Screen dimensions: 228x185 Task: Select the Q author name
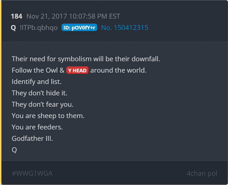tap(13, 27)
